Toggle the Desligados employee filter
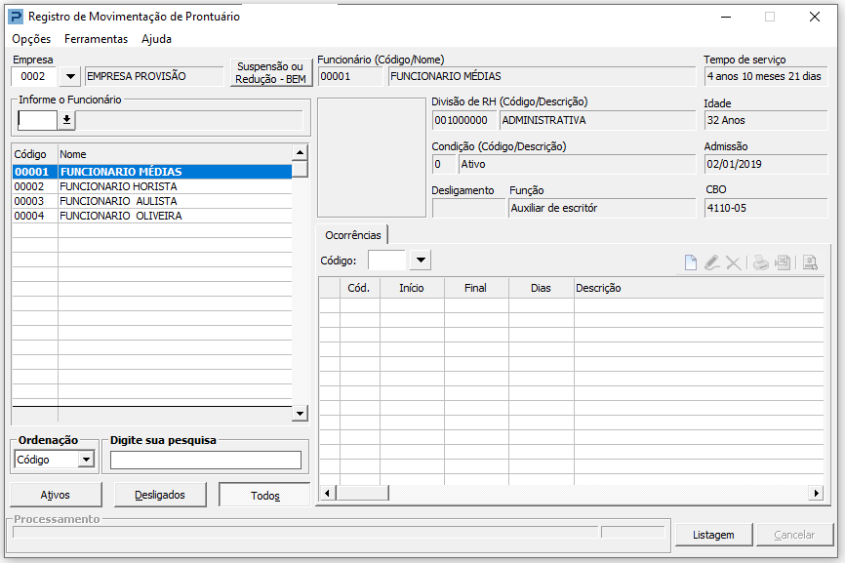Viewport: 845px width, 563px height. (x=159, y=495)
